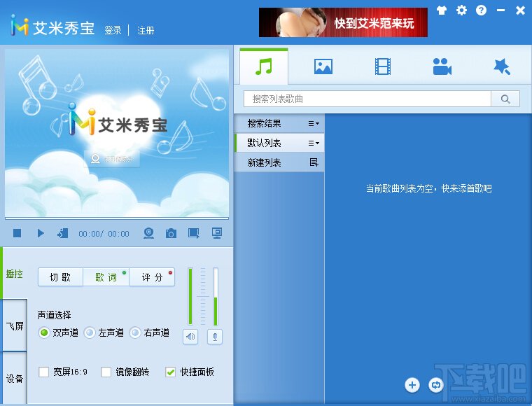Open the help question mark icon
The height and width of the screenshot is (406, 532).
[481, 10]
